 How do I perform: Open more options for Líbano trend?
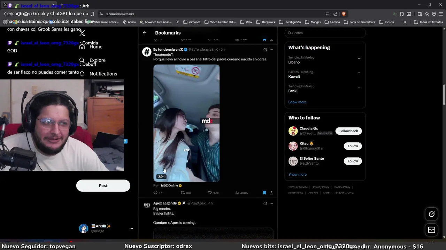(360, 58)
